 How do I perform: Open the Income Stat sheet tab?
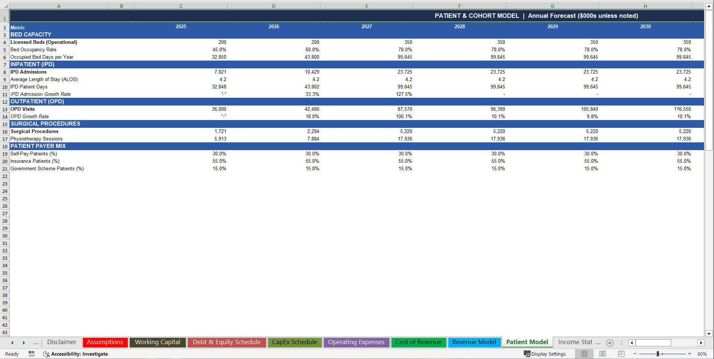[x=578, y=342]
